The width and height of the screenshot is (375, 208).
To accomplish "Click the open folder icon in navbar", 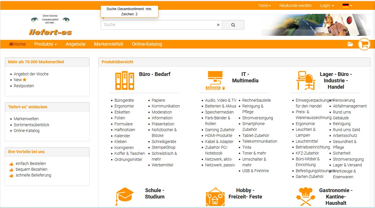I will 350,44.
